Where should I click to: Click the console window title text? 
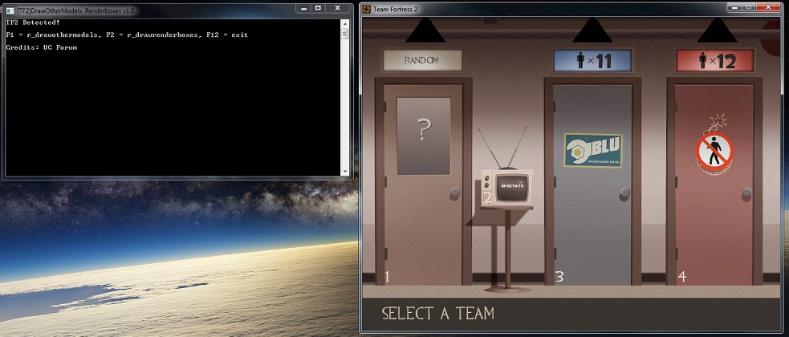pyautogui.click(x=75, y=10)
